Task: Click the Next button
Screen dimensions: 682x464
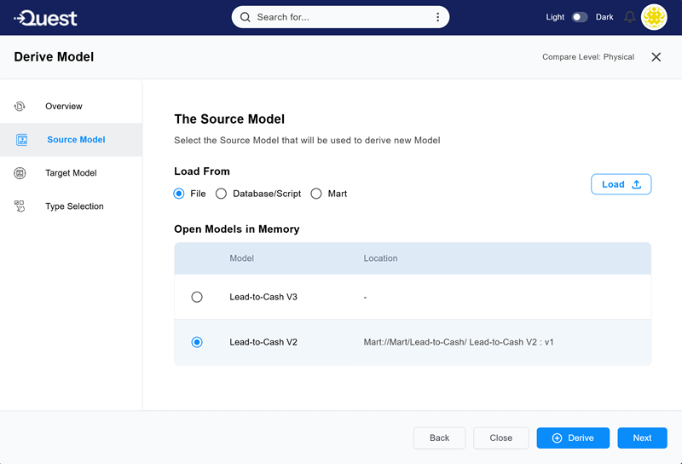Action: [x=642, y=438]
